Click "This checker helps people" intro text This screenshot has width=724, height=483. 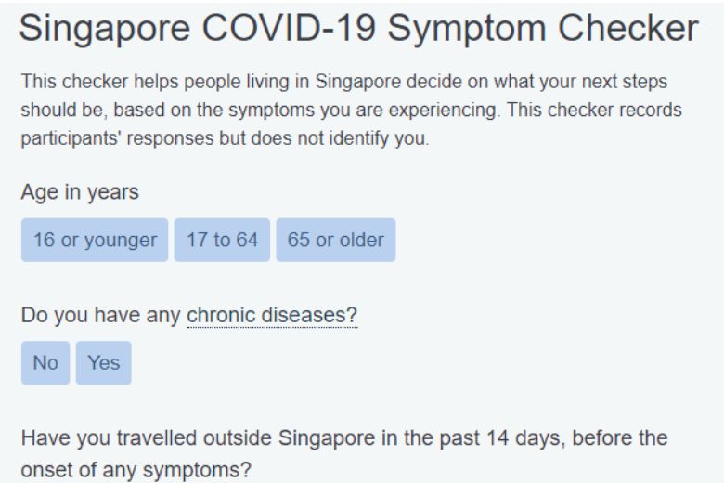[117, 83]
